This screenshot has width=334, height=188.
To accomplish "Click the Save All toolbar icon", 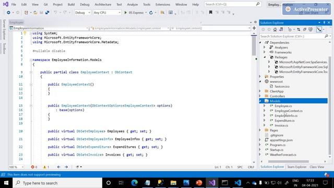I will click(x=47, y=13).
